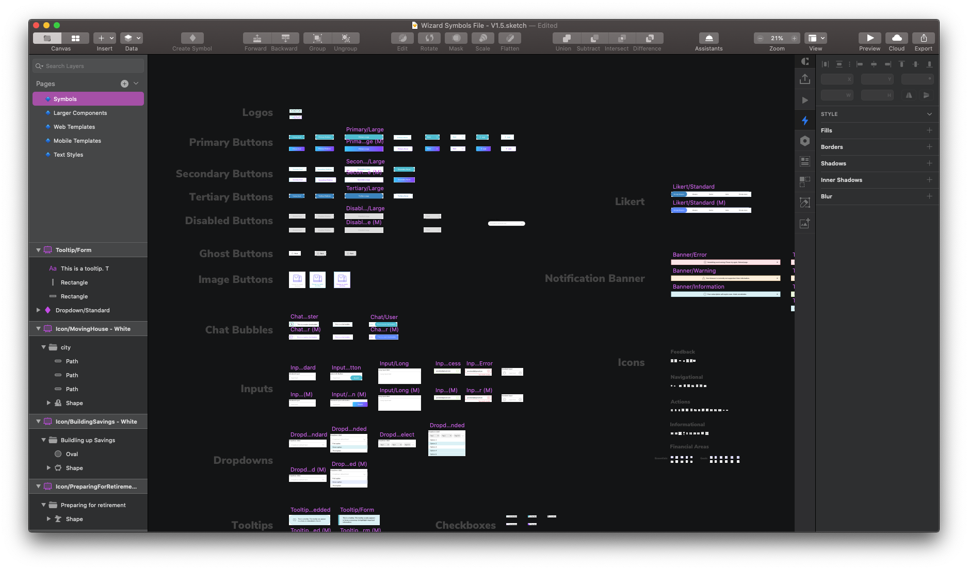
Task: Click the Forward arrange icon
Action: point(256,38)
